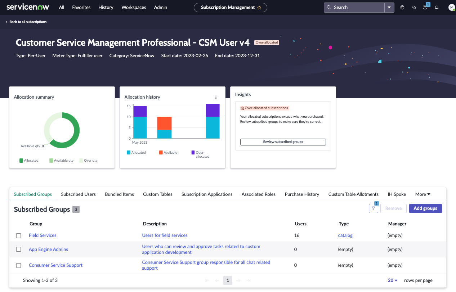Open the Consumer Service Support group link
Viewport: 456px width, 292px height.
[55, 265]
